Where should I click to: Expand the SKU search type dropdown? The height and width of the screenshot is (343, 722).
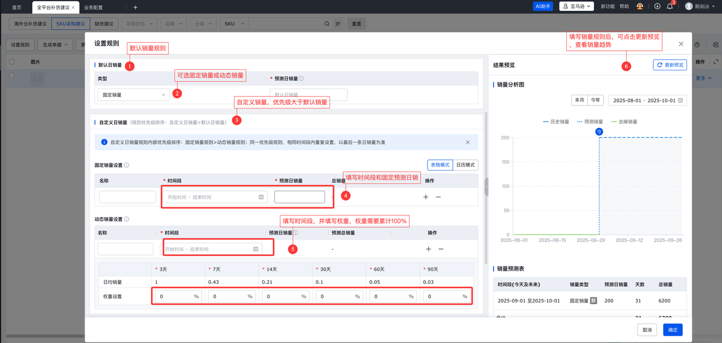[234, 24]
